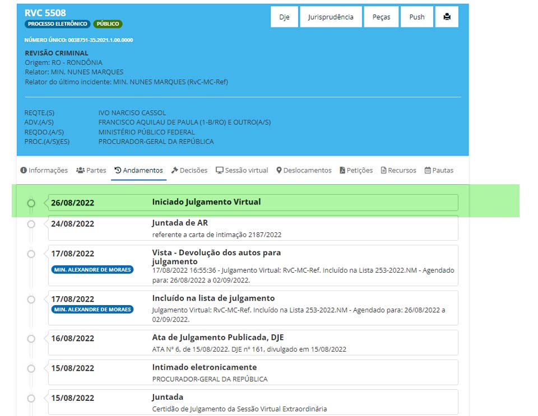The width and height of the screenshot is (538, 416).
Task: Open the Petições tab
Action: click(x=356, y=170)
